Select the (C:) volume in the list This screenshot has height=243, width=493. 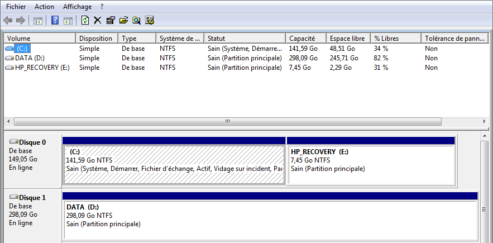point(23,49)
